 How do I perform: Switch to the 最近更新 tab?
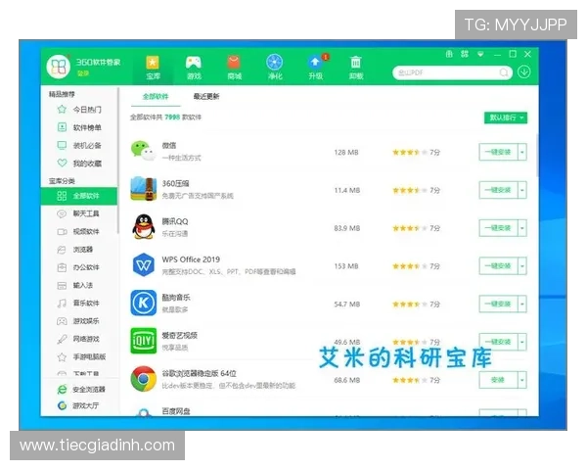(x=205, y=97)
